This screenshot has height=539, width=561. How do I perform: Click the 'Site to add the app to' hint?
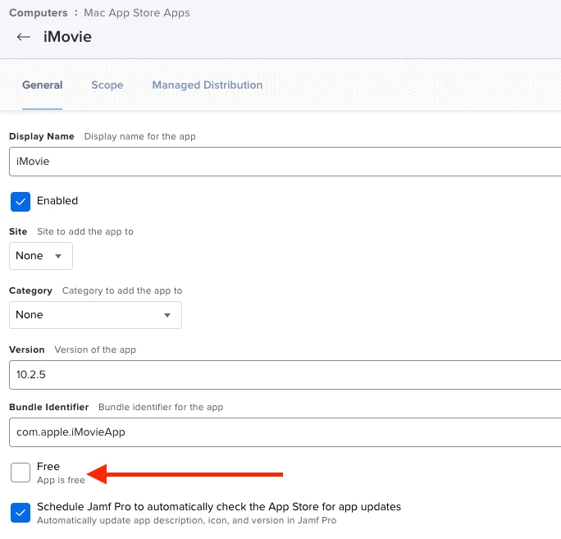85,231
